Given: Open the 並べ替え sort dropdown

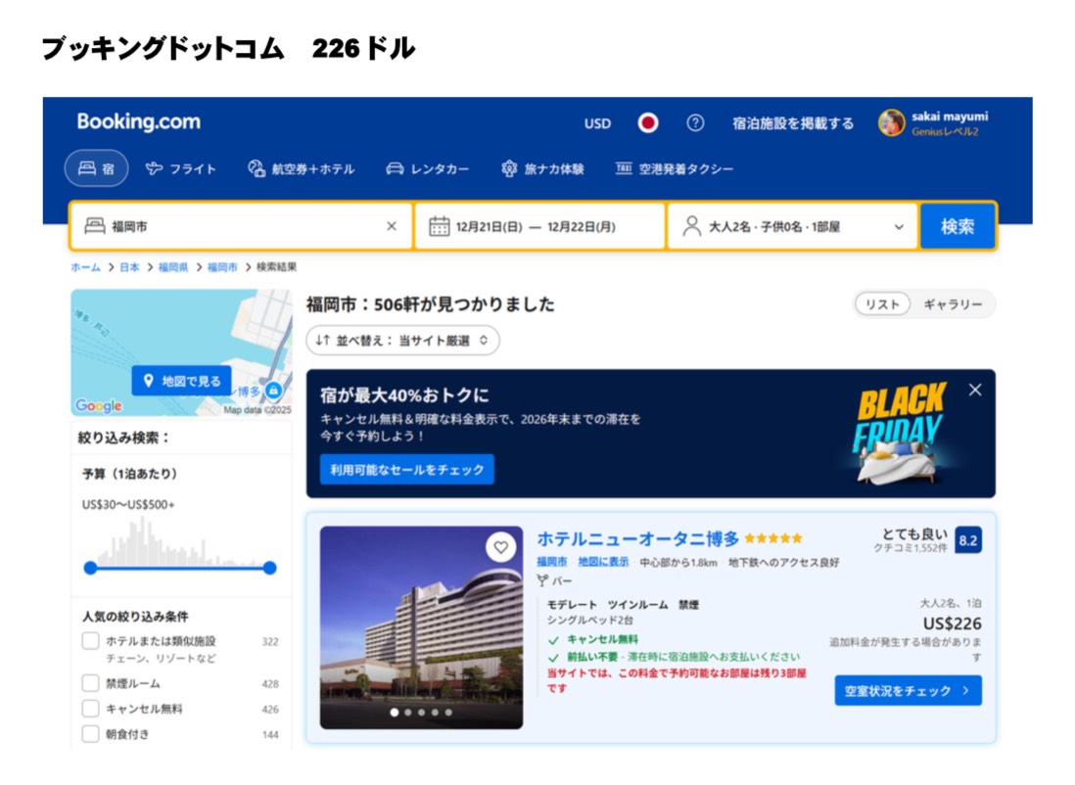Looking at the screenshot, I should click(x=402, y=341).
